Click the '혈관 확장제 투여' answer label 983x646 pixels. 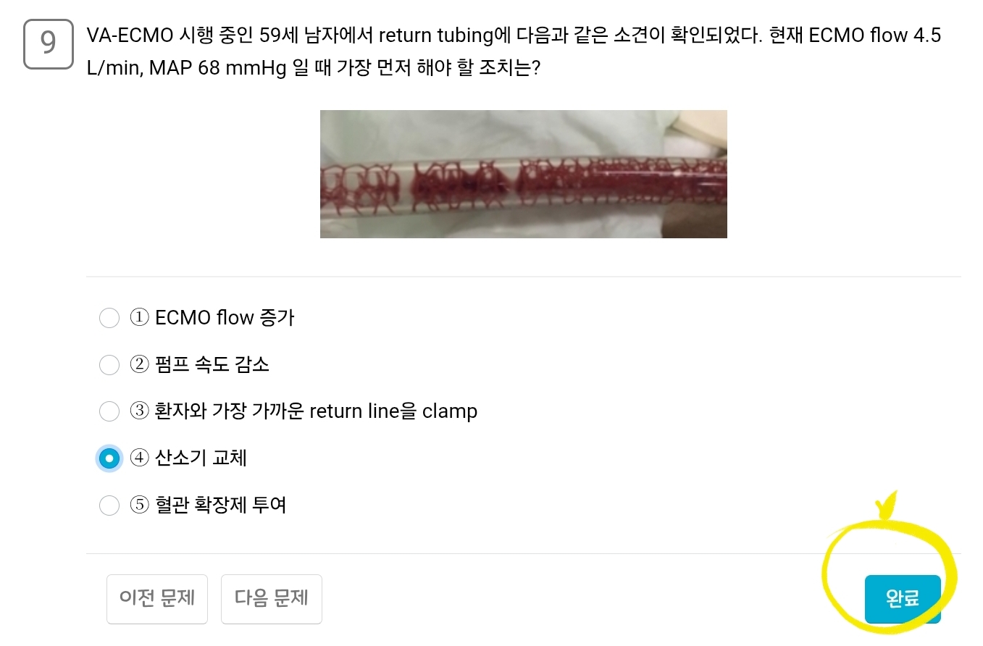(x=221, y=505)
